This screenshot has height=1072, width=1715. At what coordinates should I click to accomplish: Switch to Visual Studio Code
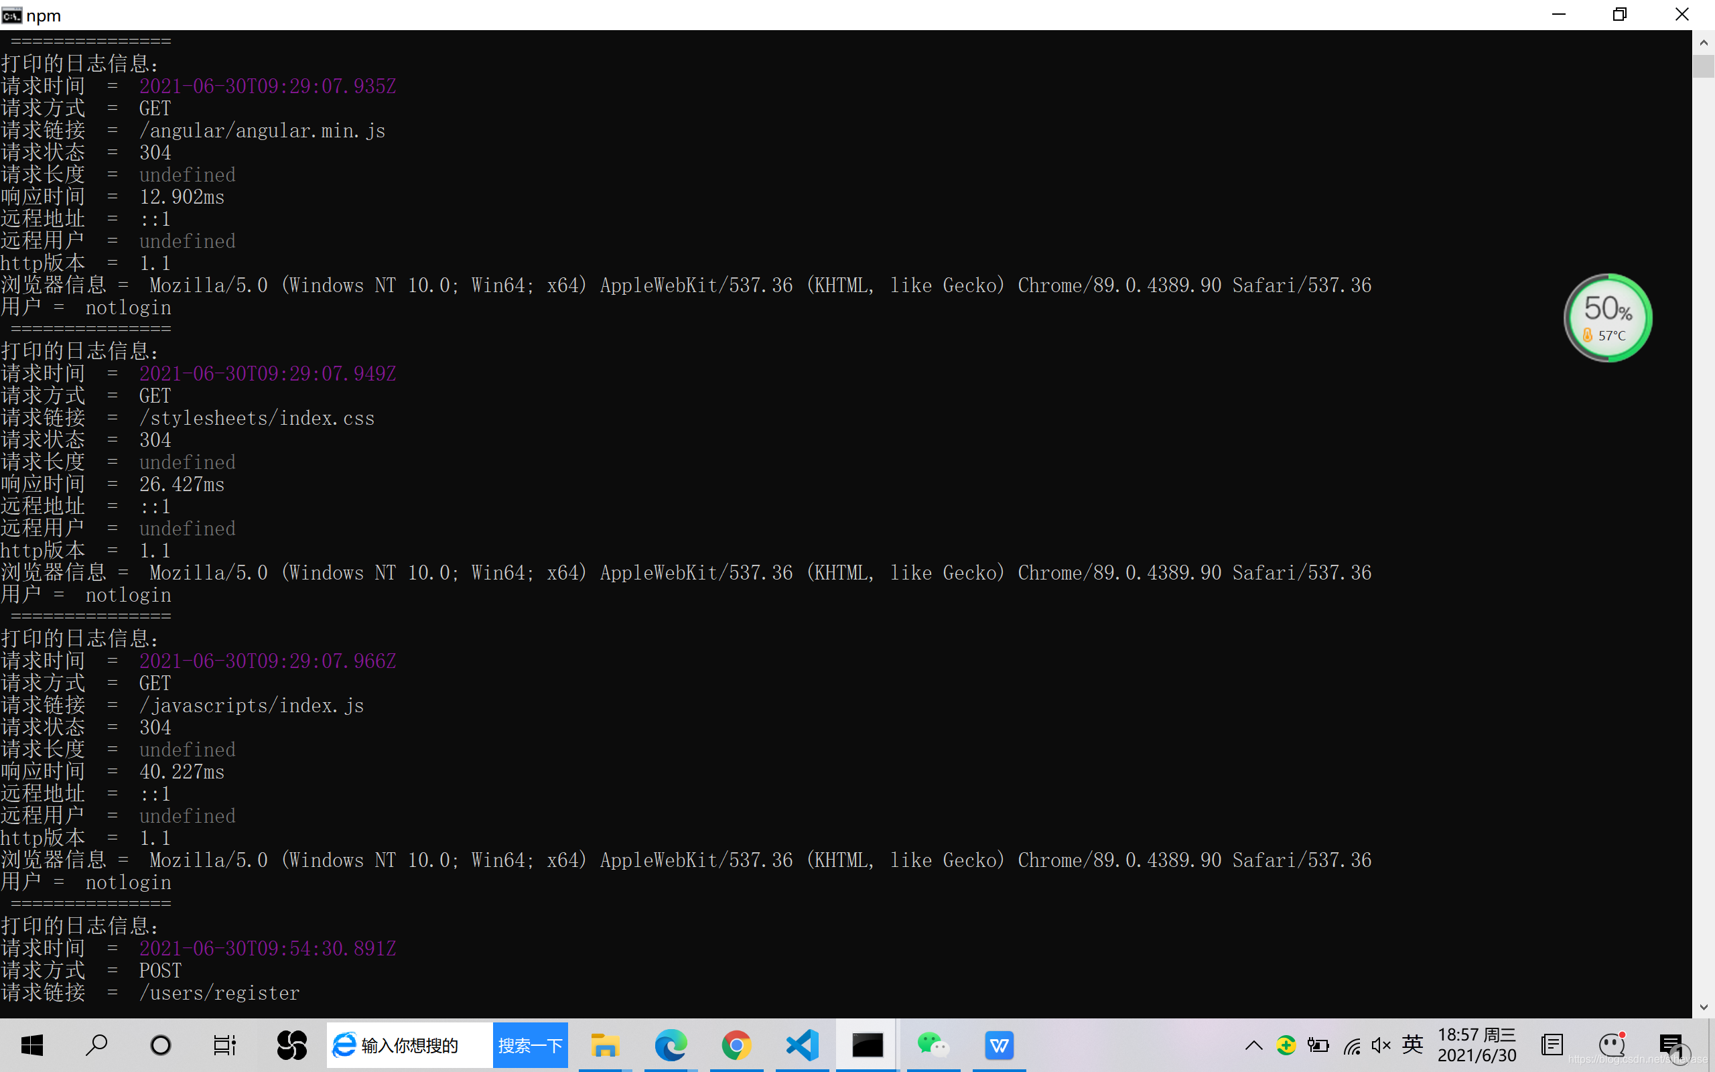click(802, 1045)
